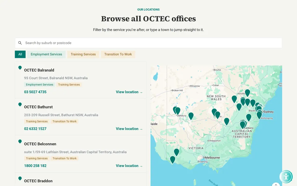Open the OCTEC Braddon heading
Viewport: 297px width, 186px height.
coord(38,181)
